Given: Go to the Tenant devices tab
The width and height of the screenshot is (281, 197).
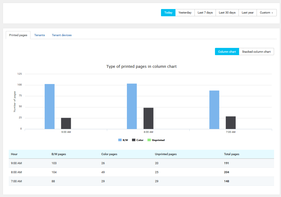Looking at the screenshot, I should 62,35.
